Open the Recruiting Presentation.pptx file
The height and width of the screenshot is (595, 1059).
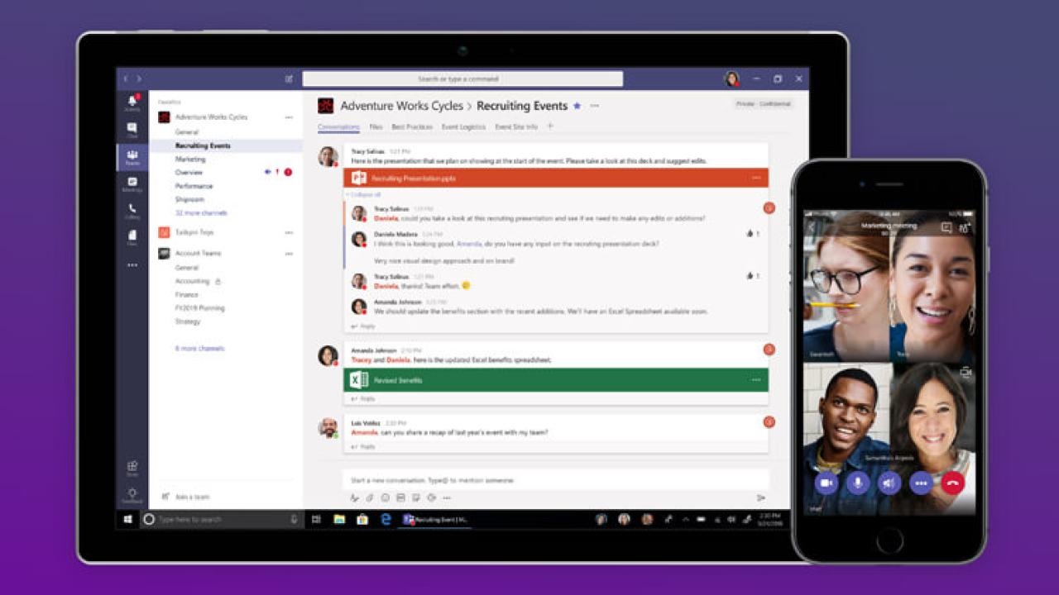point(556,178)
